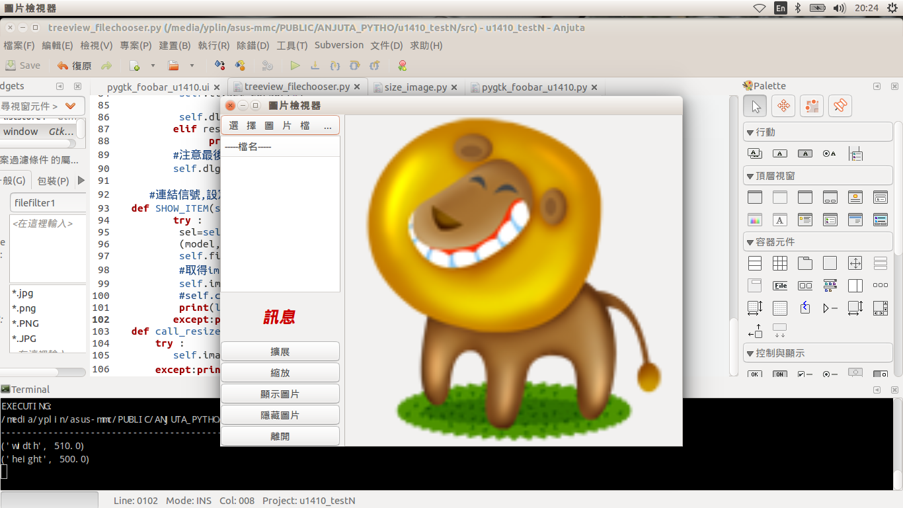Open the dropdown arrow beside Open folder
Viewport: 903px width, 508px height.
click(x=192, y=65)
